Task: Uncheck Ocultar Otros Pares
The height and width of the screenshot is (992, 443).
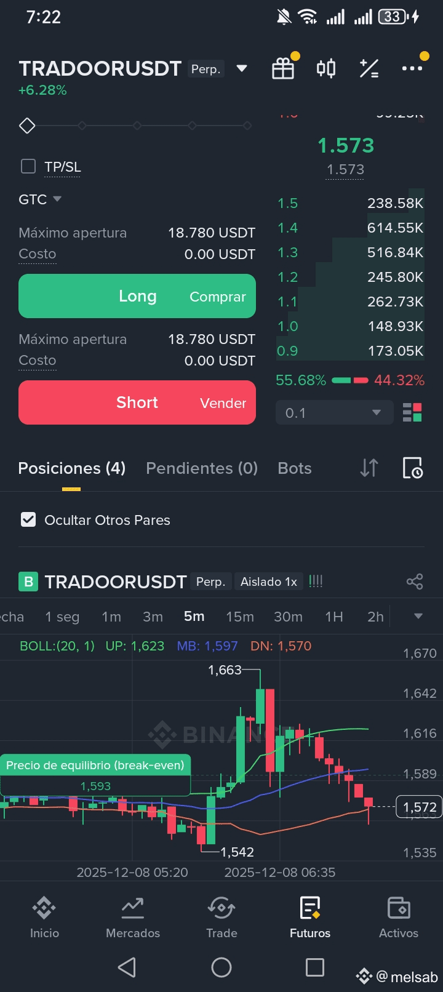Action: point(28,520)
